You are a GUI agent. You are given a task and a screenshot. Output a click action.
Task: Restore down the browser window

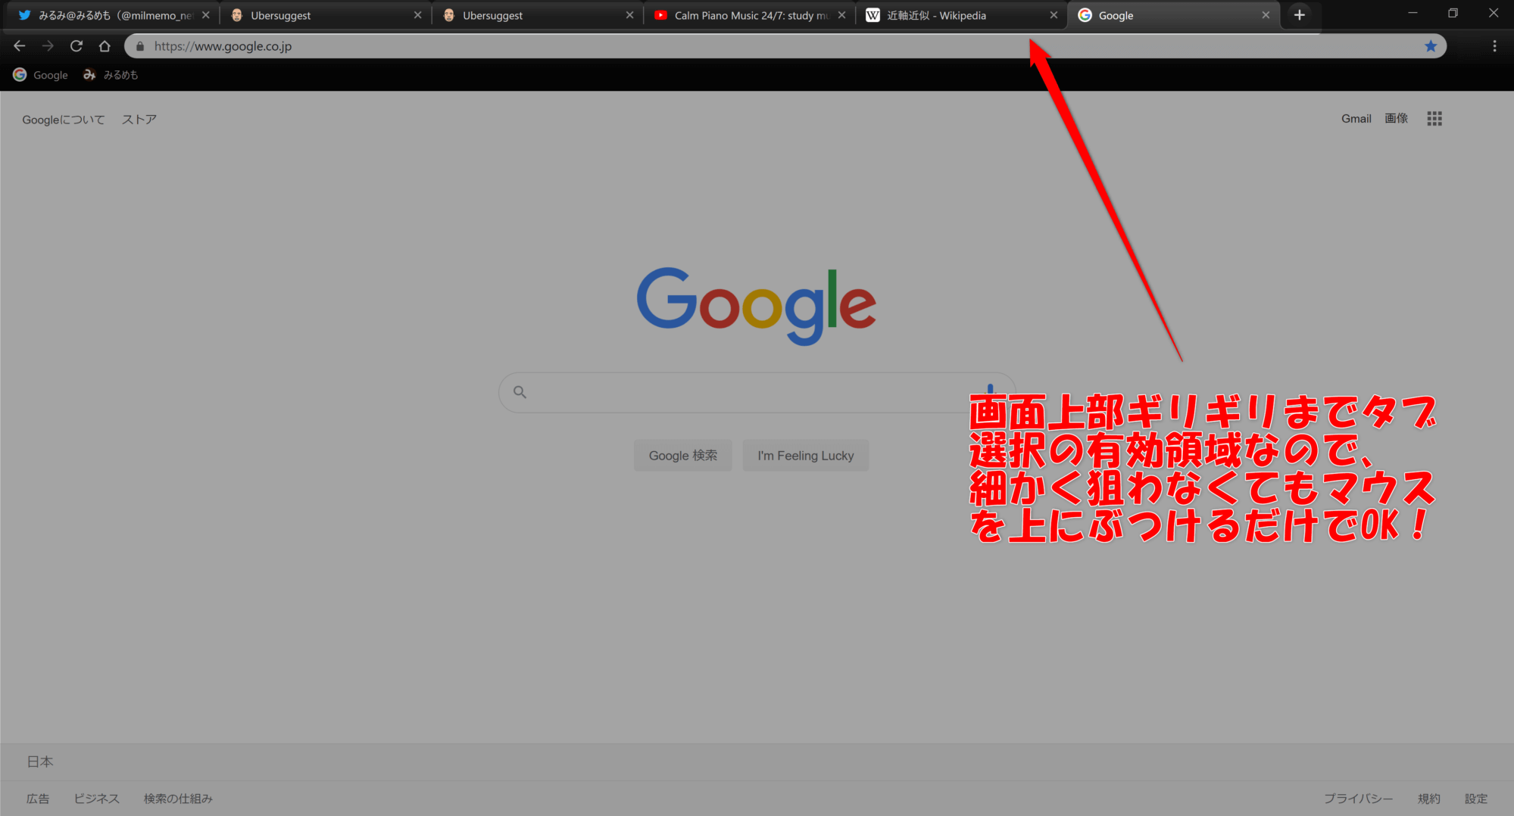(x=1453, y=14)
